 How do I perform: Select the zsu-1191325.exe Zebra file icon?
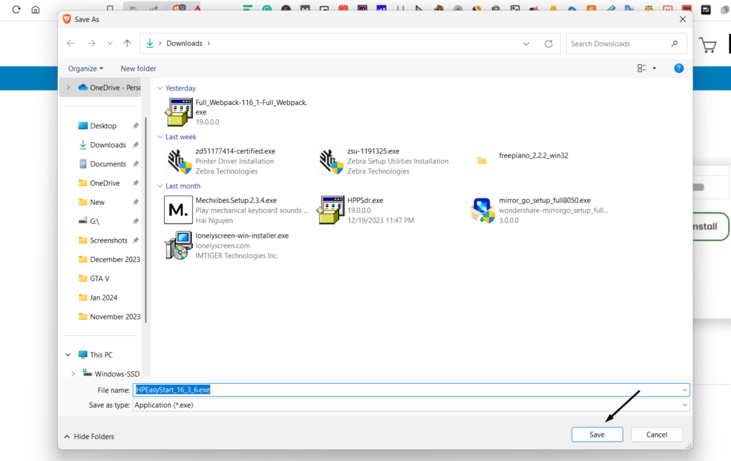point(331,161)
